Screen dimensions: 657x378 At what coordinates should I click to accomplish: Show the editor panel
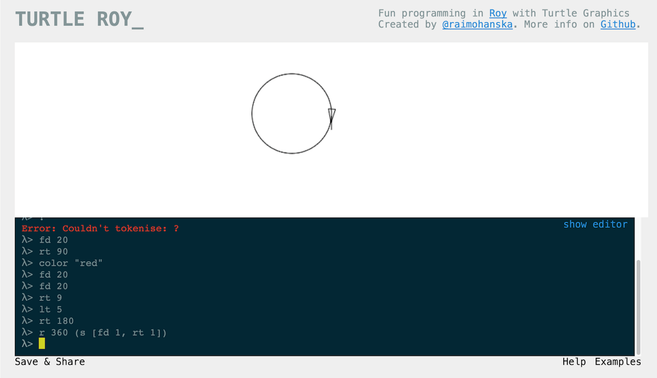[595, 224]
